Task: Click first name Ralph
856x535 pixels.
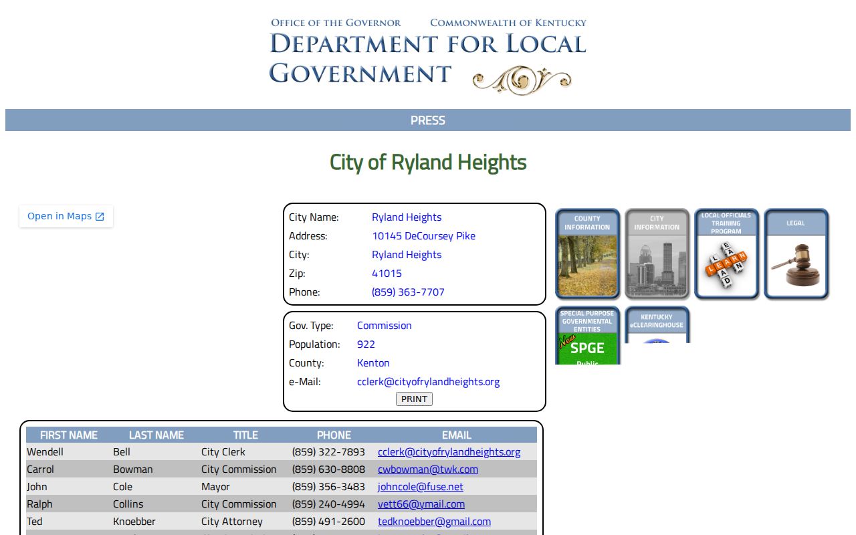Action: (x=39, y=504)
